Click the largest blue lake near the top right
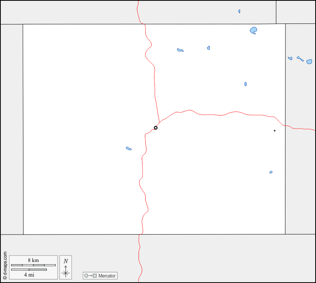 254,30
